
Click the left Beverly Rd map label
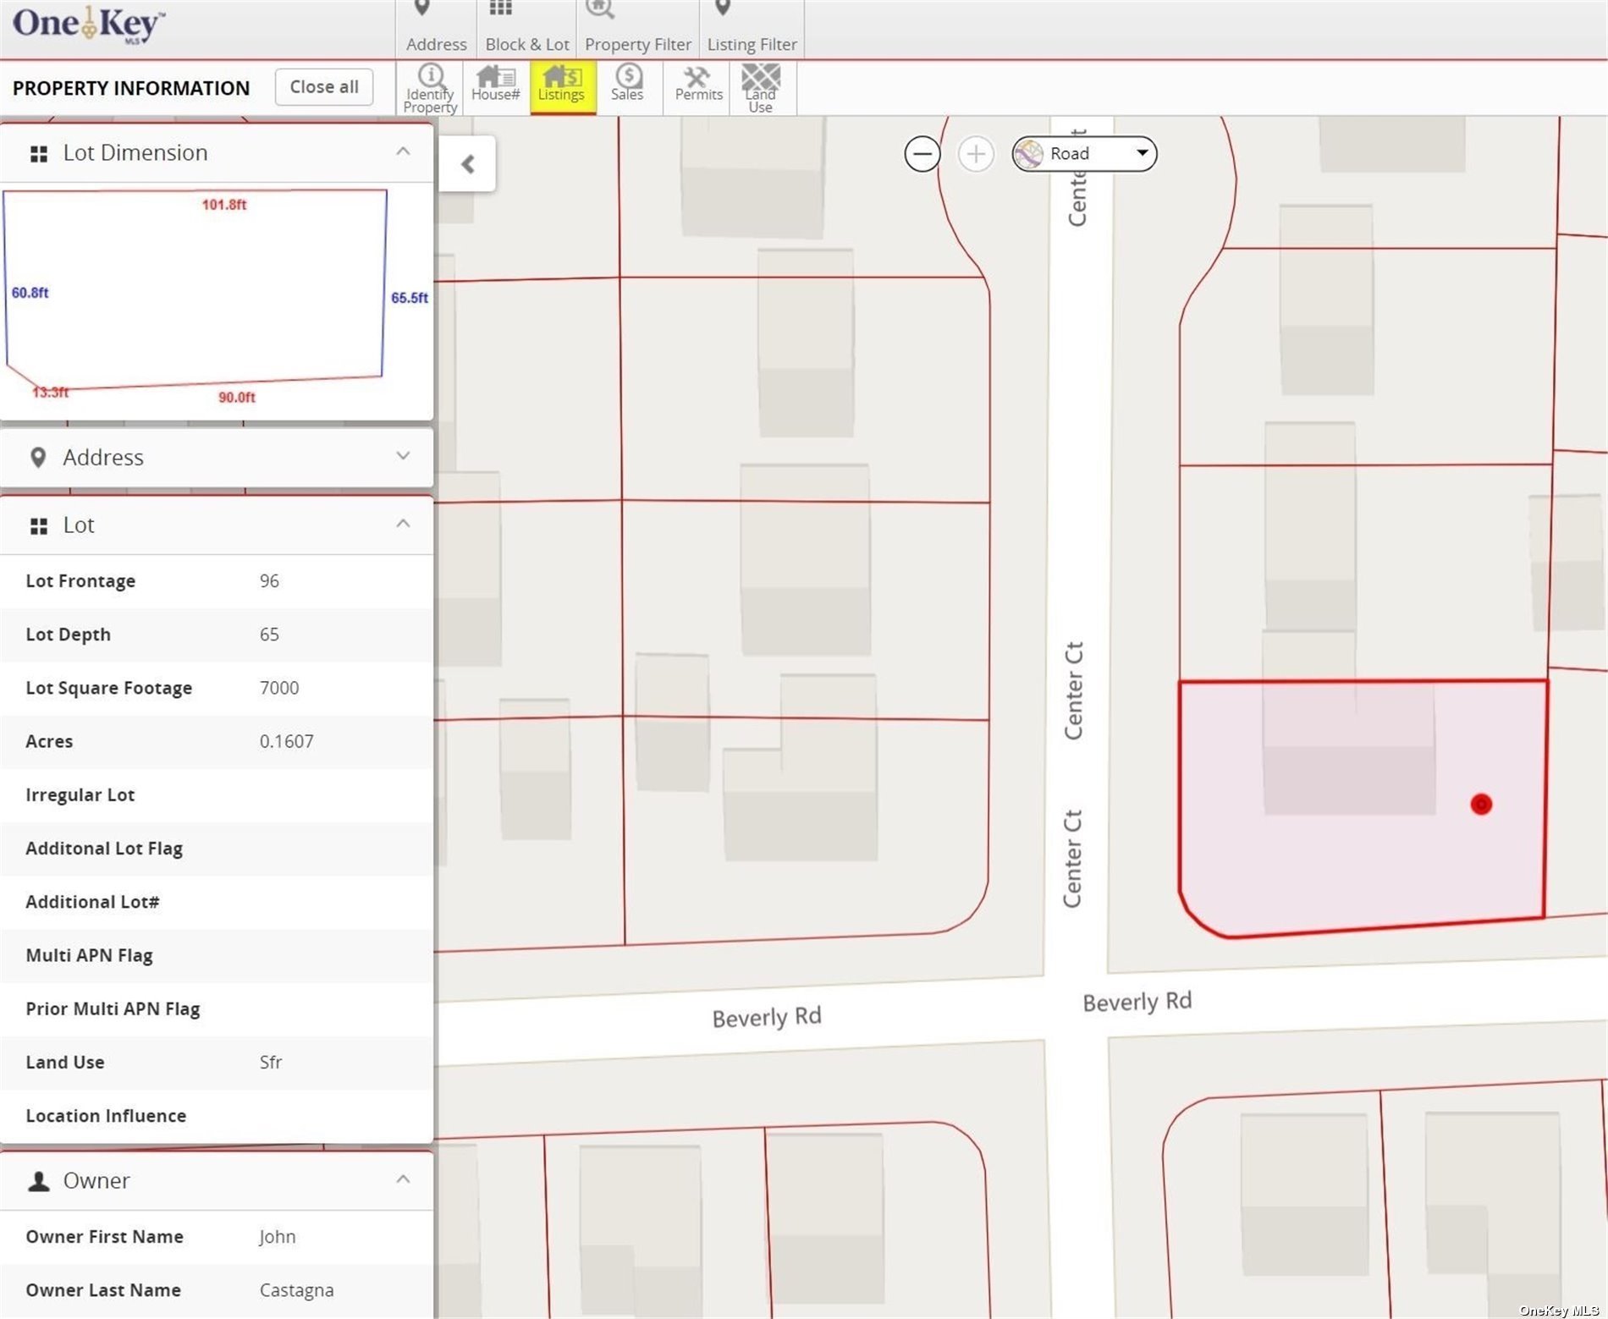[x=767, y=1016]
